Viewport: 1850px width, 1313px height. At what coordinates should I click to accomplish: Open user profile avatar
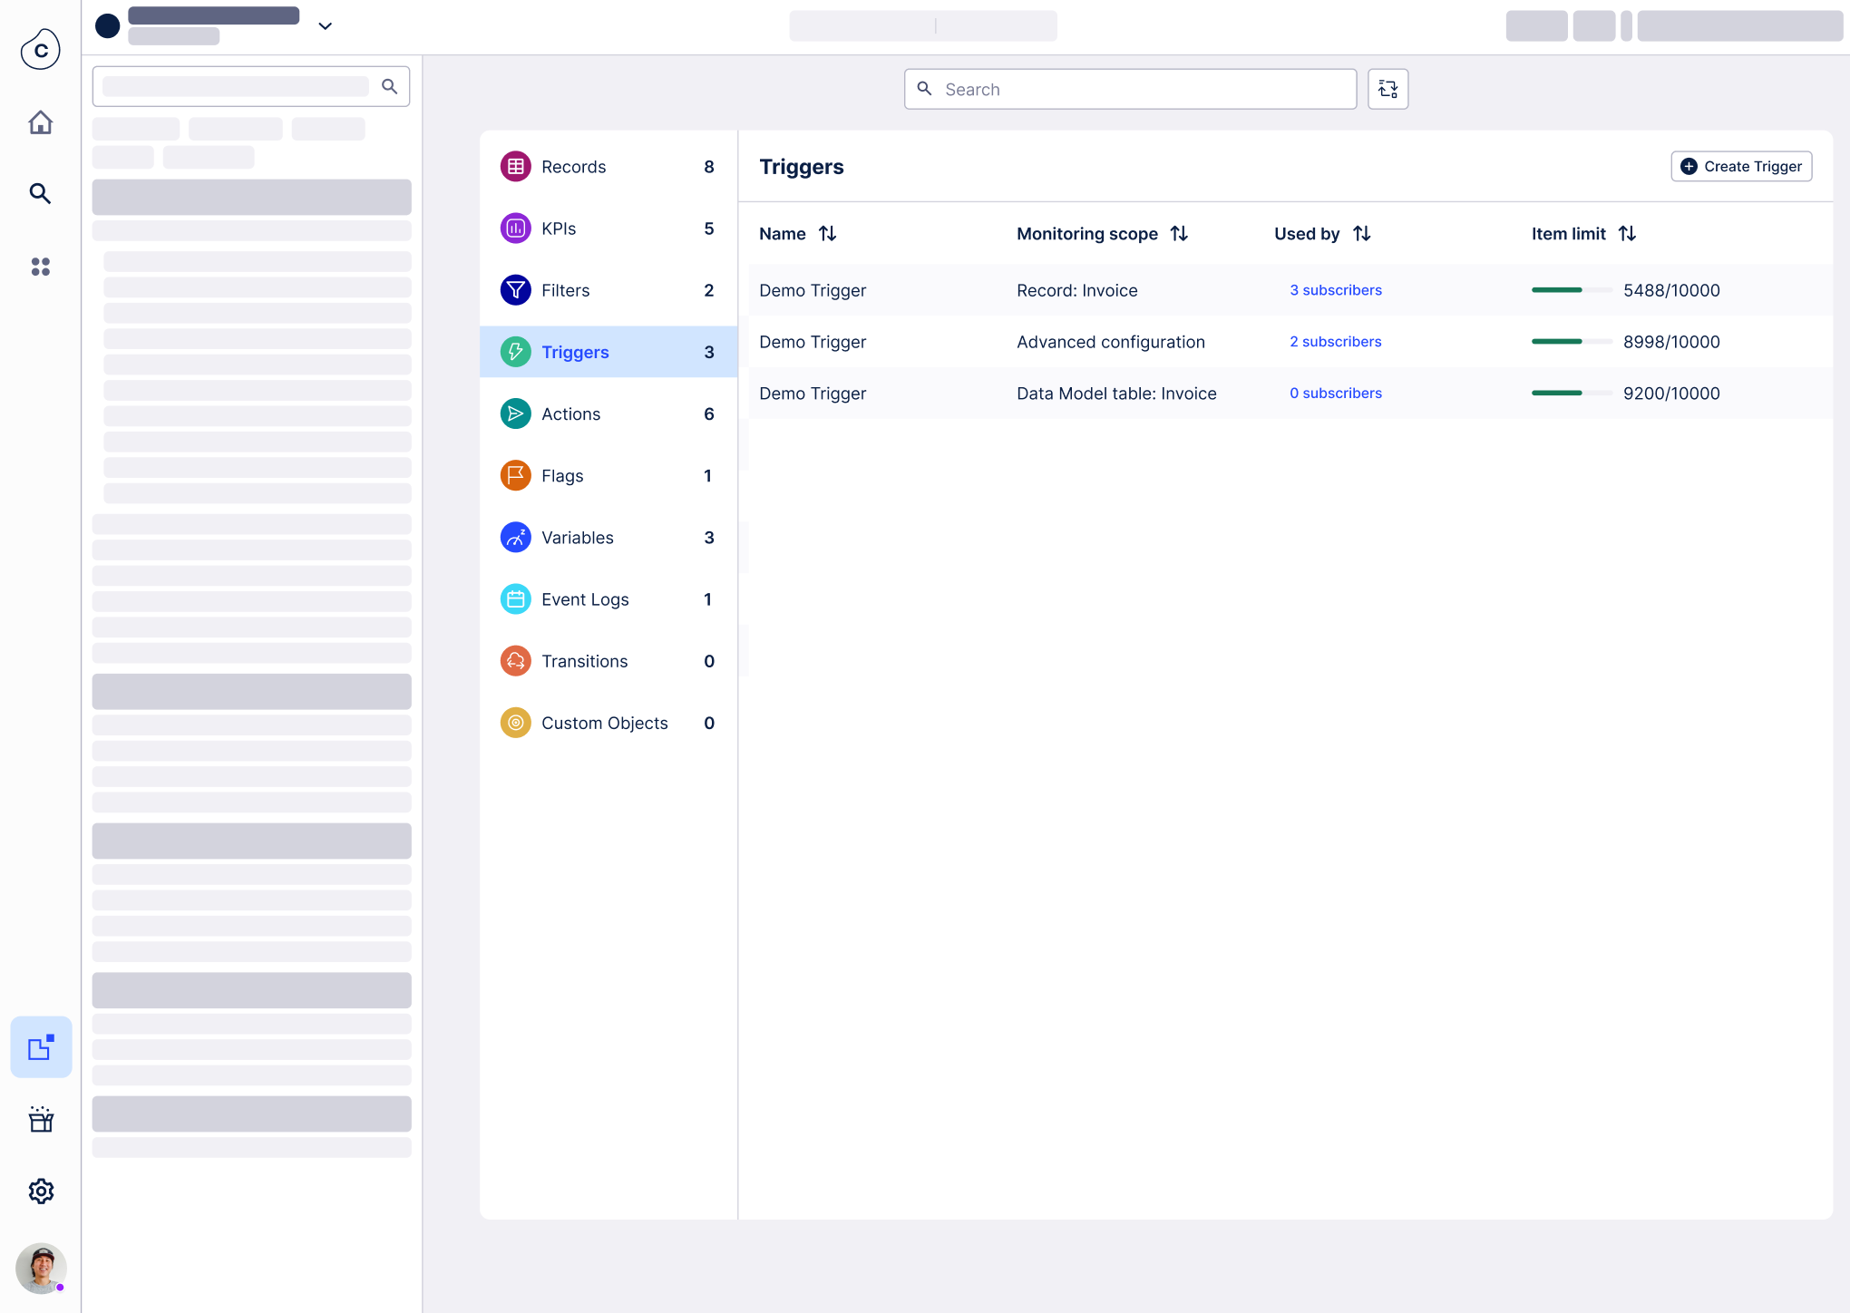(41, 1268)
